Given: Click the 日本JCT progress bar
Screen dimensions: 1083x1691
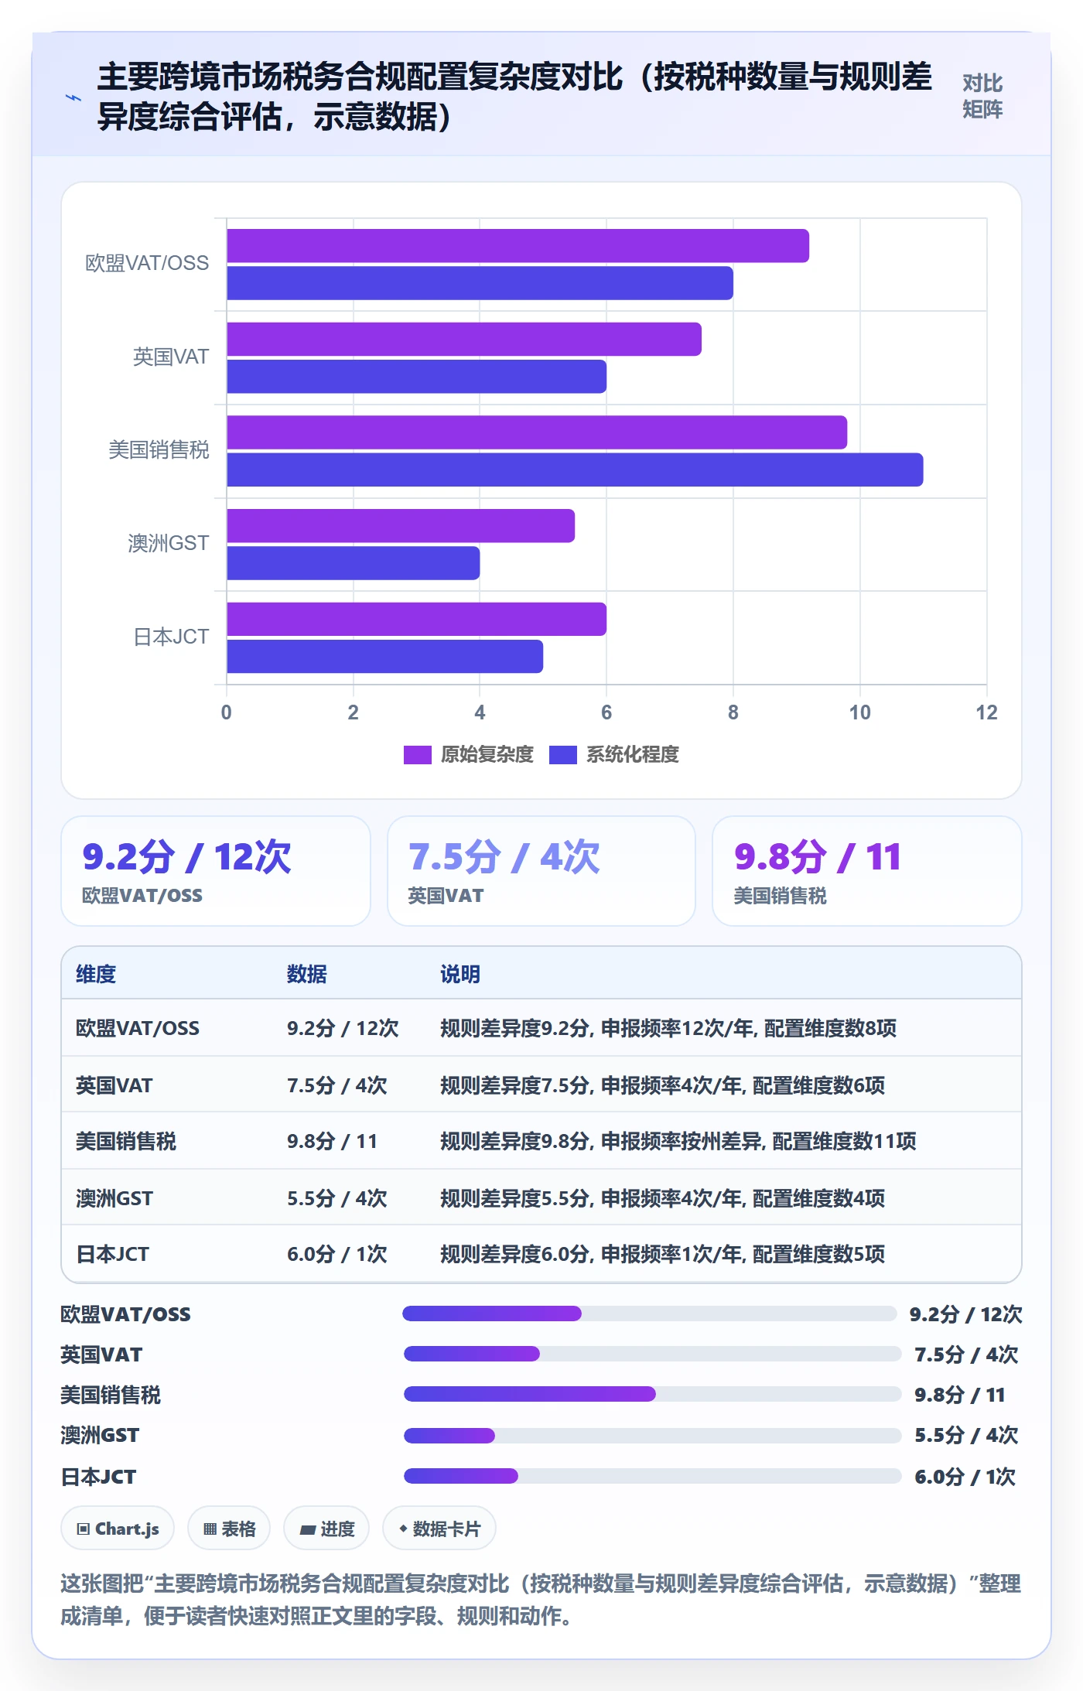Looking at the screenshot, I should tap(653, 1476).
